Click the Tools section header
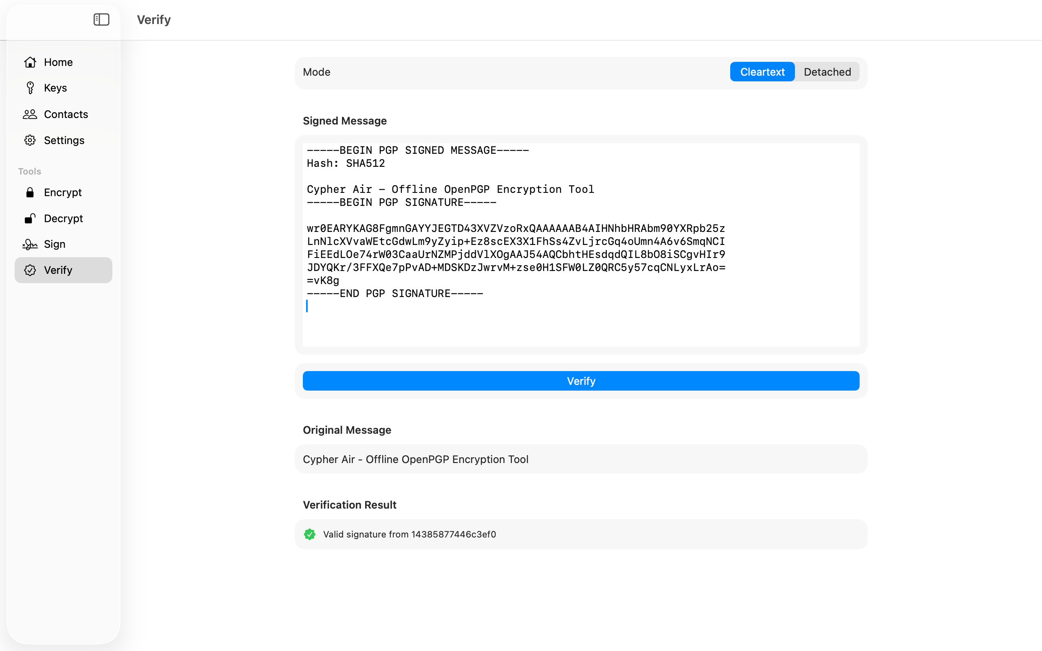This screenshot has height=651, width=1042. click(x=30, y=171)
